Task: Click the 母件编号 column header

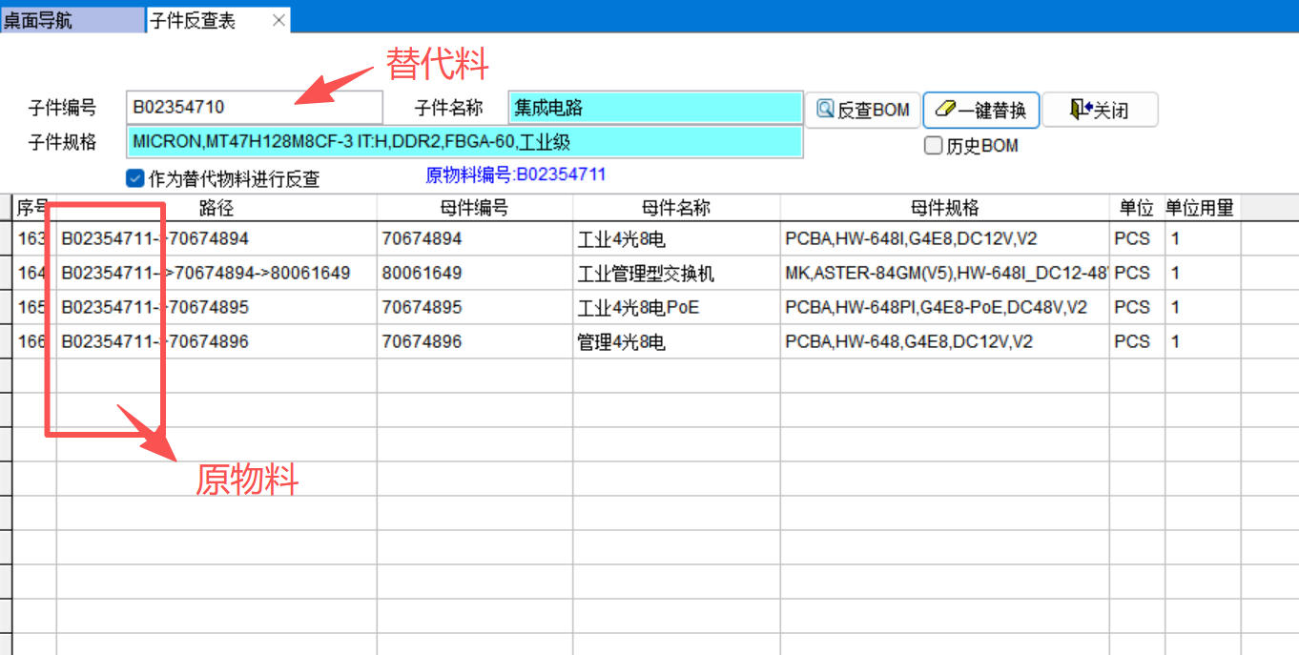Action: [474, 208]
